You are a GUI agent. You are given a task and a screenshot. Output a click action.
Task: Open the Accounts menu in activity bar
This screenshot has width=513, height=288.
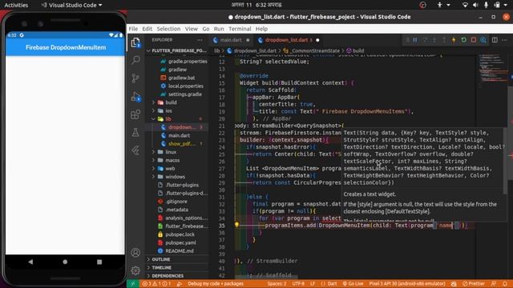[135, 253]
